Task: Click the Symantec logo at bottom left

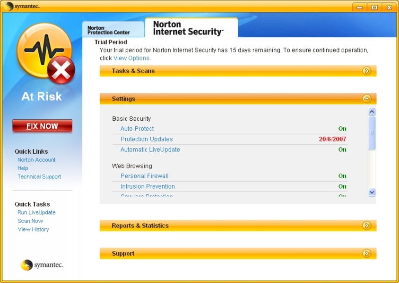Action: click(x=42, y=265)
